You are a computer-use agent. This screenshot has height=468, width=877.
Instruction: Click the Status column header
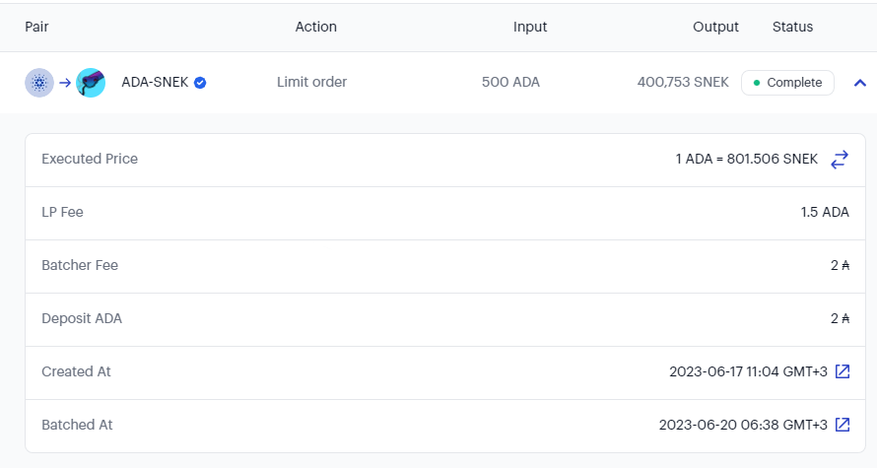[792, 27]
